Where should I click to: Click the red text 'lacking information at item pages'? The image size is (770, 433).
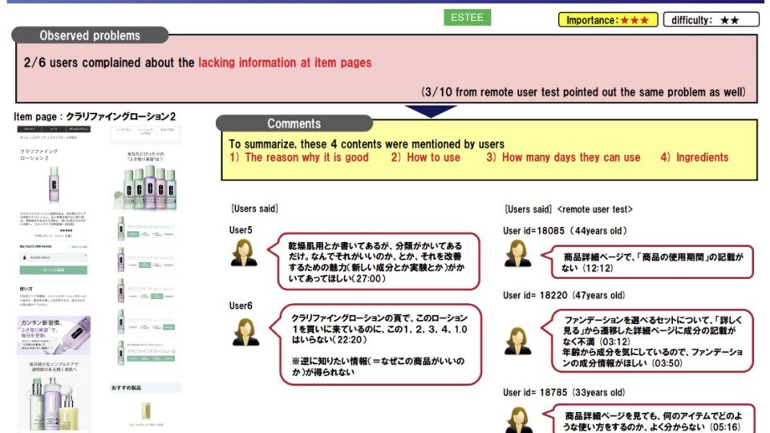coord(285,63)
